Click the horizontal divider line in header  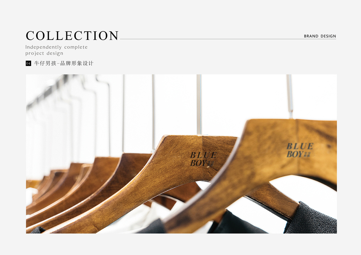(228, 39)
